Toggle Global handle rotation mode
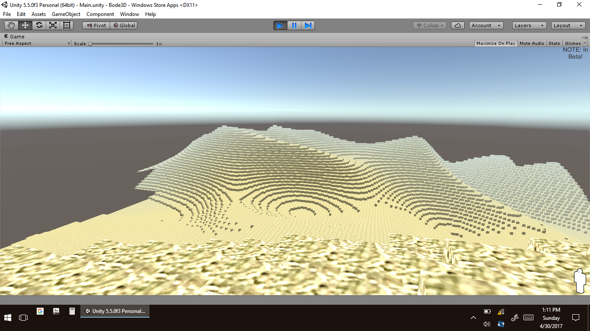Viewport: 590px width, 331px height. click(x=124, y=25)
